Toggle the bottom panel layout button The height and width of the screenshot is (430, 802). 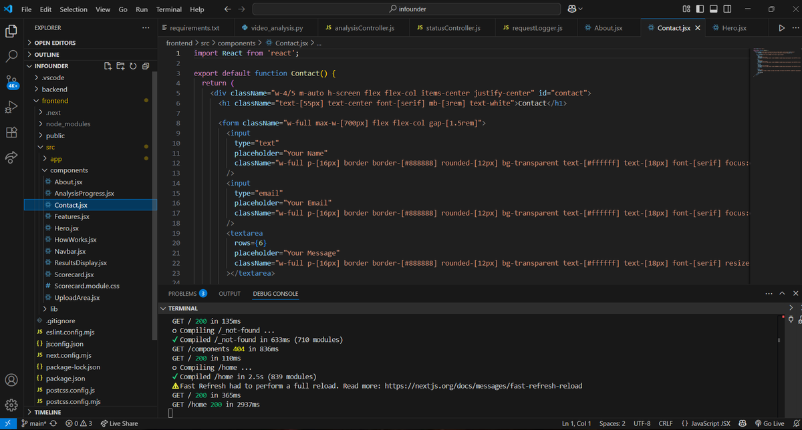point(713,9)
